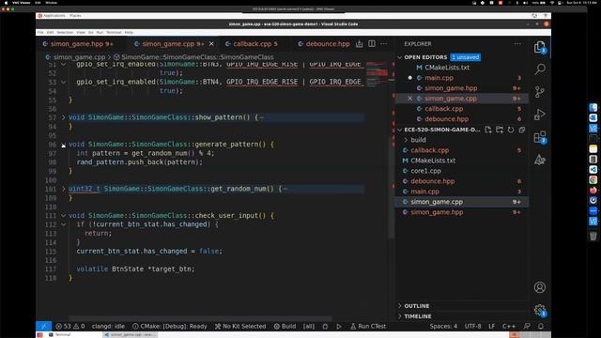Refresh the explorer file tree
Viewport: 601px width, 338px height.
511,130
